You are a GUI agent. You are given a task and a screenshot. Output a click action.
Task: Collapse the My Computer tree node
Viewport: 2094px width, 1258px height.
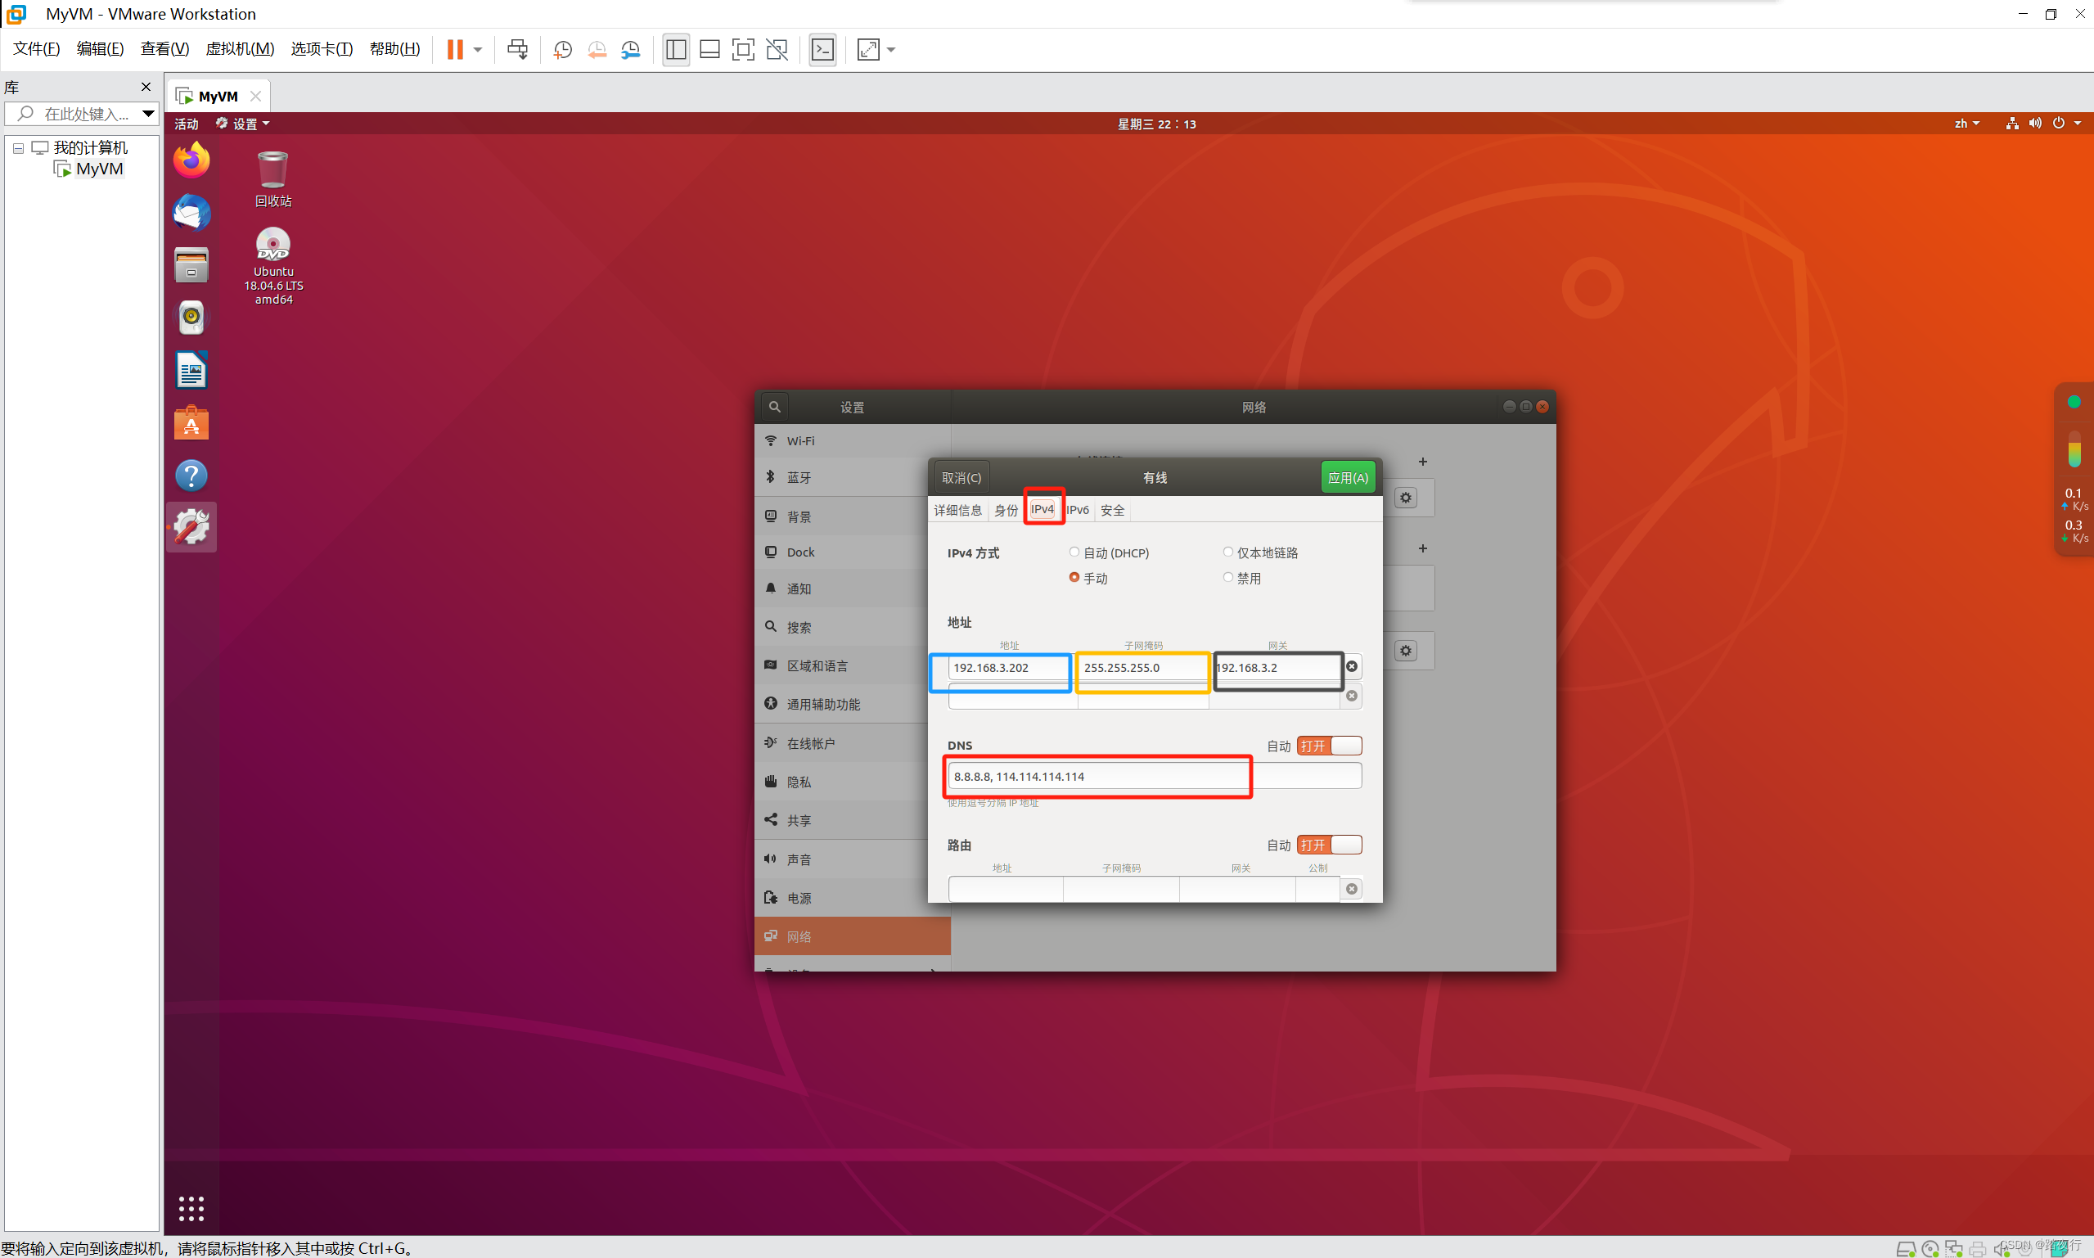18,148
